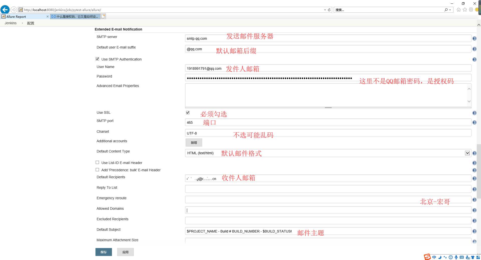Screen dimensions: 481x260
Task: Open browser tools gear icon
Action: tap(471, 10)
